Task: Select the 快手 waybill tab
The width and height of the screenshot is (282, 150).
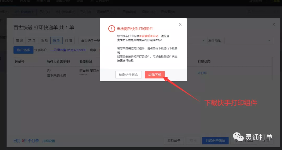Action: [56, 41]
